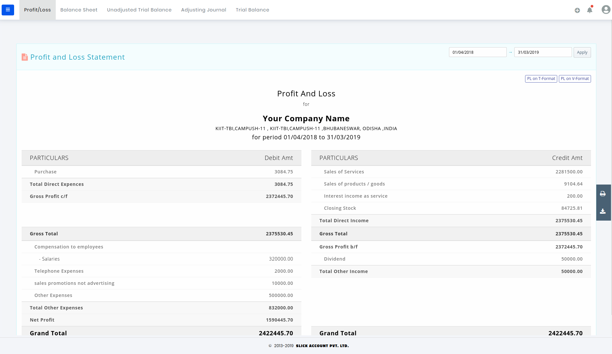
Task: Select Other Expenses entry
Action: pos(161,295)
